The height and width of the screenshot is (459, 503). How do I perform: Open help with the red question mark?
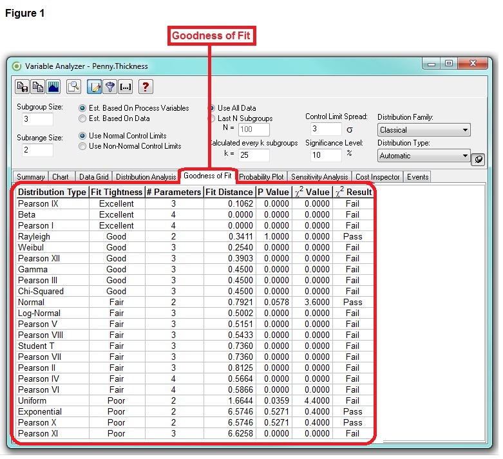tap(146, 87)
